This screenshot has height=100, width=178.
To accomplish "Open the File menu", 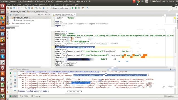I will (x=8, y=4).
